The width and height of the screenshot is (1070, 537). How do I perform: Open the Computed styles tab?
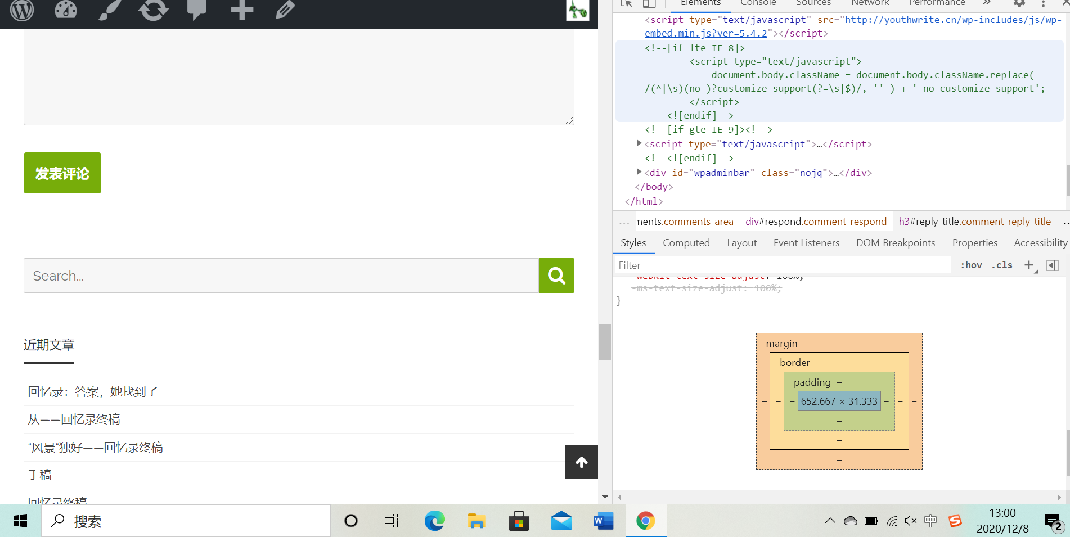686,243
